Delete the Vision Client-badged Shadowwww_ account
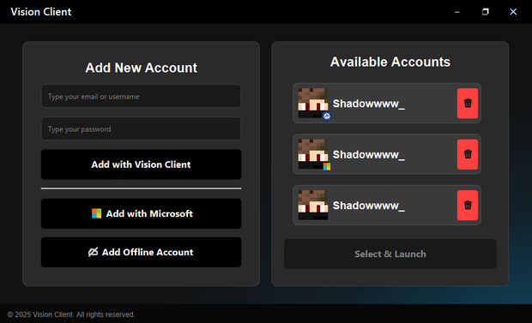Screen dimensions: 532x323 point(467,104)
